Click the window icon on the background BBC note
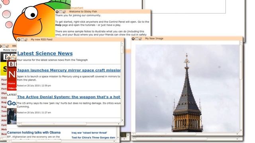Image resolution: width=255 pixels, height=143 pixels. (x=4, y=46)
